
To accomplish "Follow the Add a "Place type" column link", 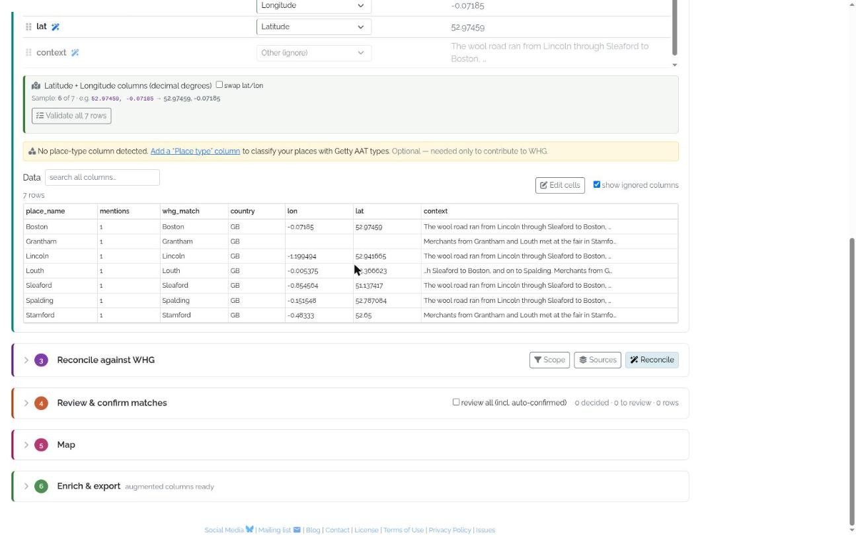I will click(x=195, y=151).
